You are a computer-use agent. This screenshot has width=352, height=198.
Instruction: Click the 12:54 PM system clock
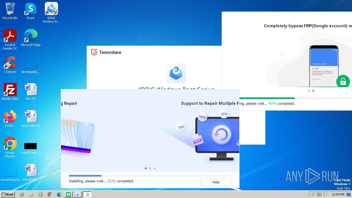[x=338, y=194]
